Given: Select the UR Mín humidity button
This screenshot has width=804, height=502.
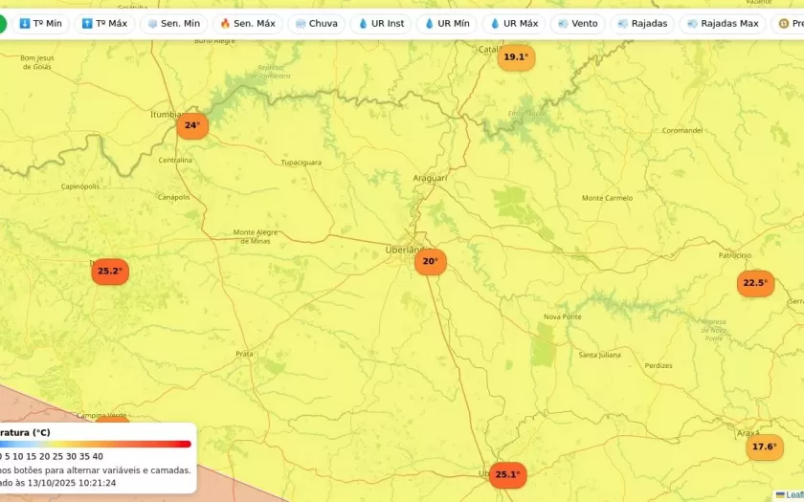Looking at the screenshot, I should (x=446, y=23).
